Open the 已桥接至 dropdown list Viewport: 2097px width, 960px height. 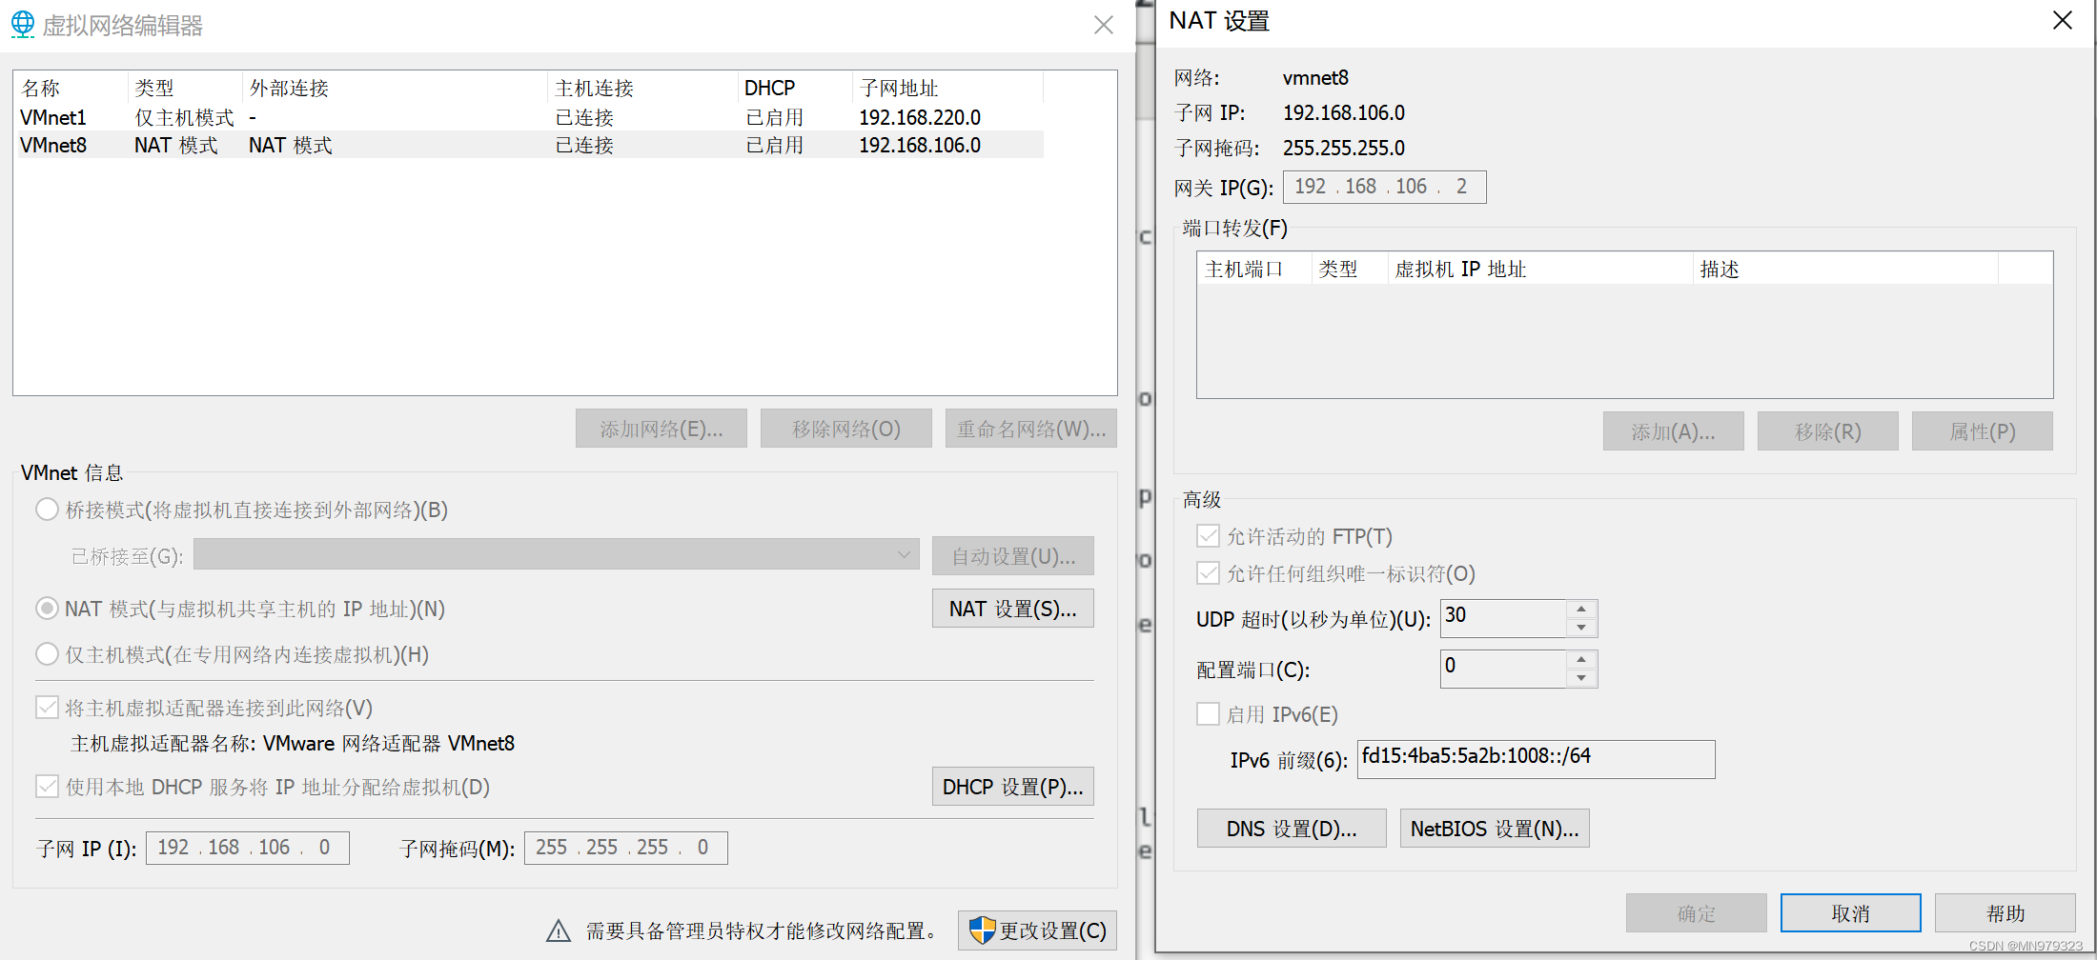click(556, 554)
